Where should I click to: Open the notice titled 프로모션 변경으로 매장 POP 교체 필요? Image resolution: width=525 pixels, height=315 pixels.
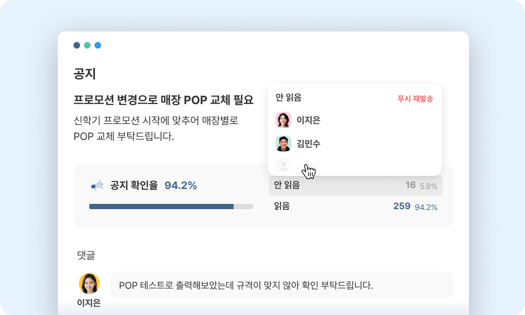click(164, 100)
